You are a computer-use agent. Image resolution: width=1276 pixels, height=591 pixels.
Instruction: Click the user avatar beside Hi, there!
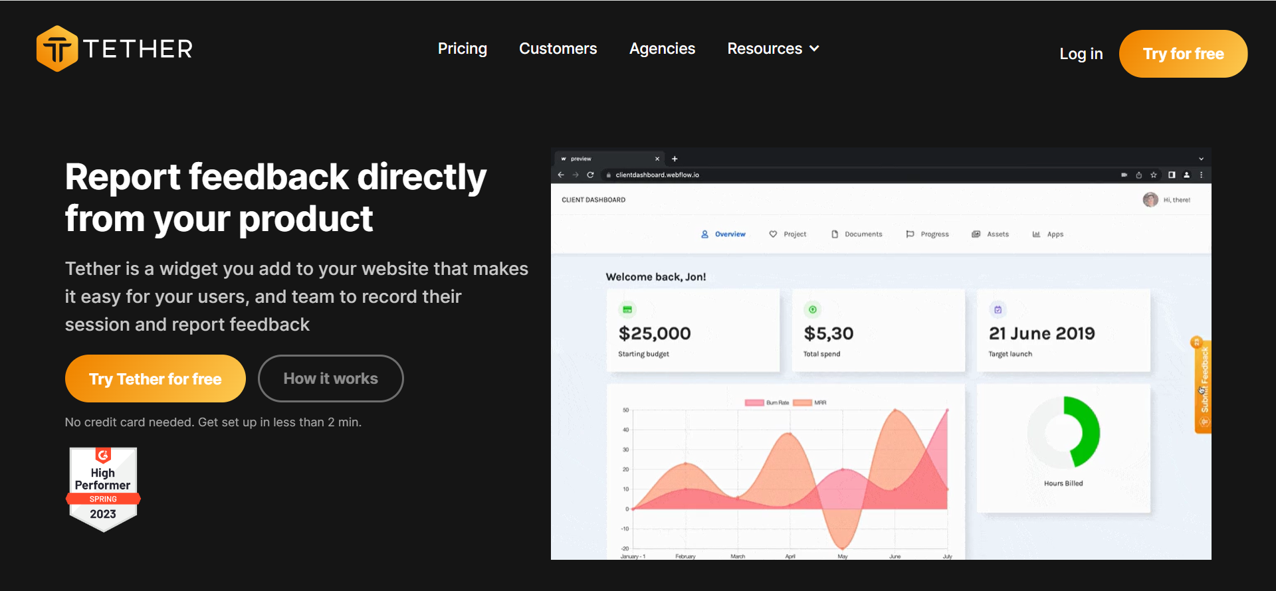1150,200
